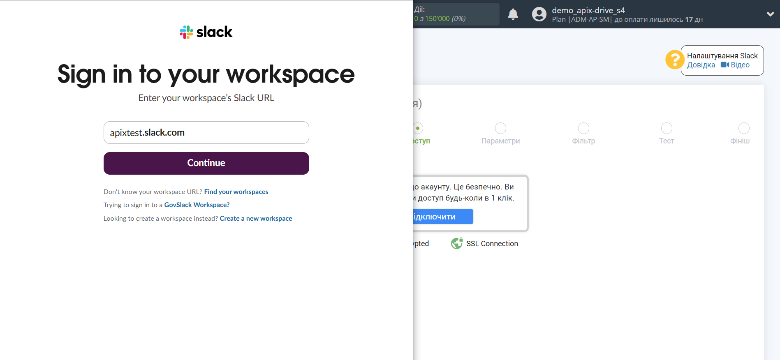Viewport: 780px width, 360px height.
Task: Open the Довідка help link
Action: [x=701, y=65]
